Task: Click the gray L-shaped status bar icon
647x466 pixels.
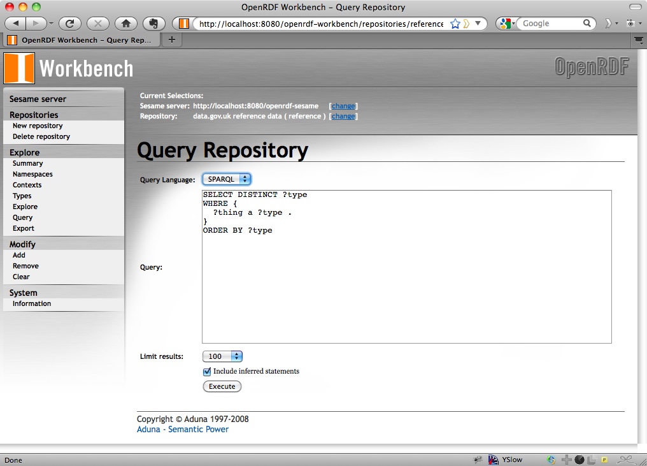Action: coord(592,460)
